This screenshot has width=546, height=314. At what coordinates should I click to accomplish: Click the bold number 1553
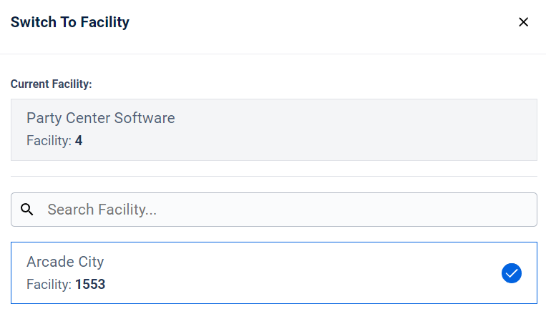click(x=90, y=285)
